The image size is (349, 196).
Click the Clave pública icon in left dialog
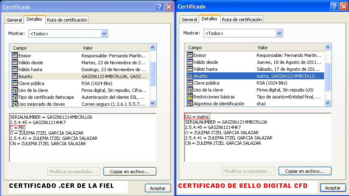point(15,83)
